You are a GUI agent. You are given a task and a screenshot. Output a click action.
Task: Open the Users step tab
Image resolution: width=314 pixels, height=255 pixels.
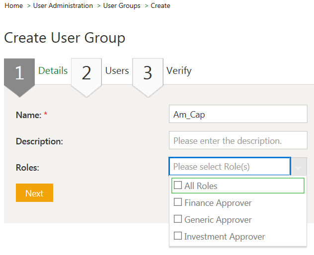(x=117, y=70)
